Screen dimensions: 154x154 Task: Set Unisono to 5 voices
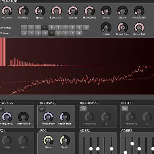coord(52,28)
